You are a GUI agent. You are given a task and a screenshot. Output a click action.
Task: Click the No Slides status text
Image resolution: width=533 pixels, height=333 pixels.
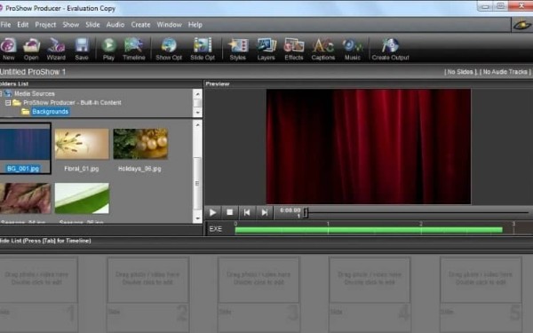[460, 72]
